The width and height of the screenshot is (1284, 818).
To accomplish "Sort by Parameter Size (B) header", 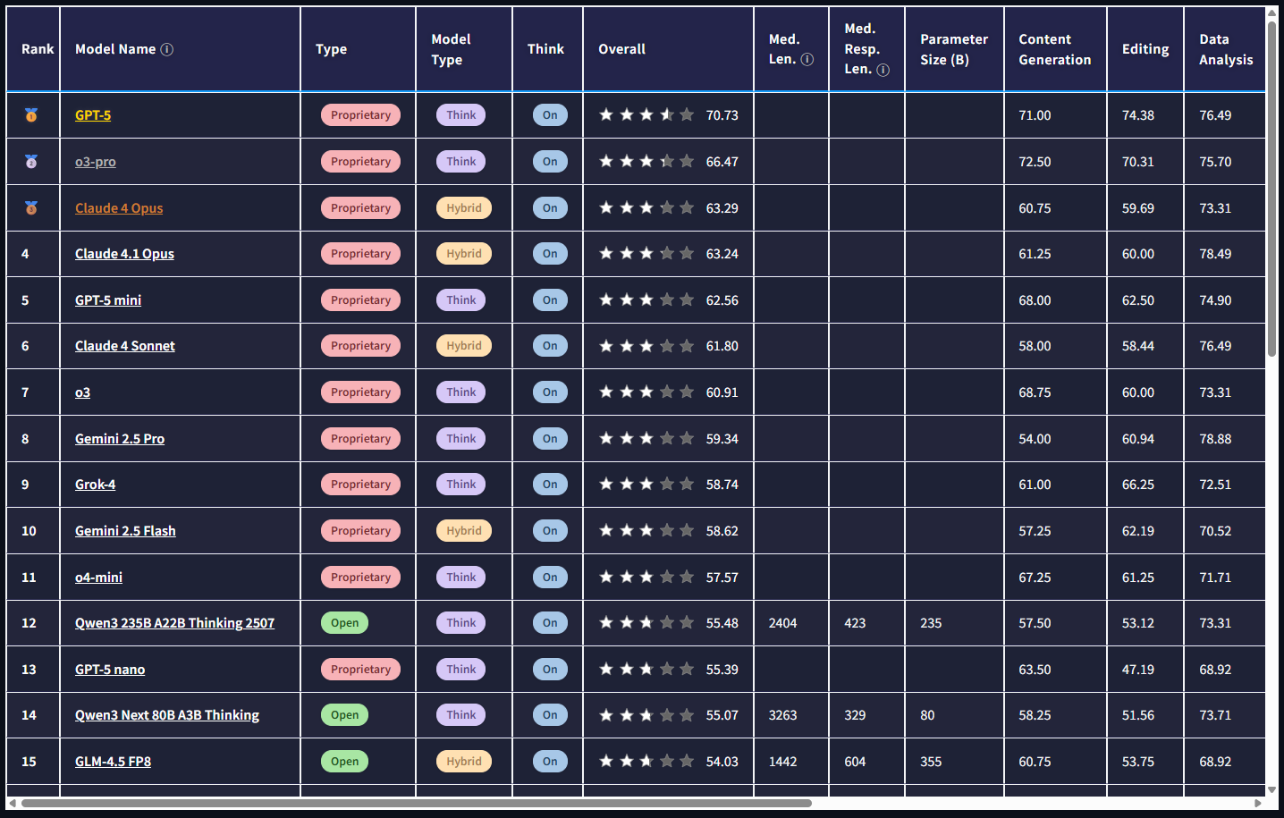I will 955,49.
